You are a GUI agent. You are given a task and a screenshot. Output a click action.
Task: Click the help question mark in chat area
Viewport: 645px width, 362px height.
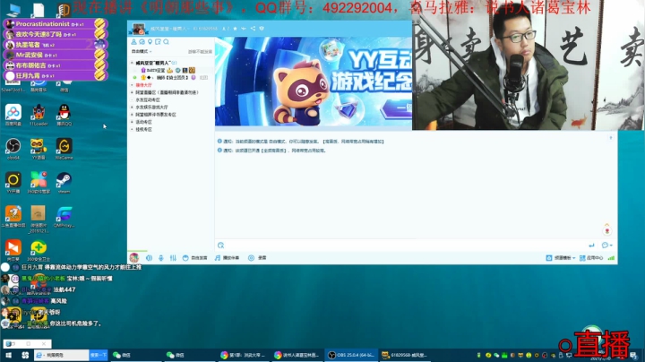tap(611, 138)
